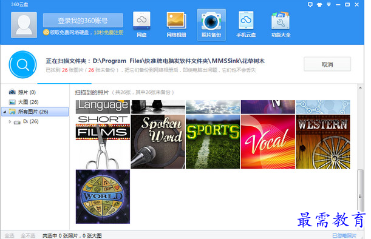The image size is (371, 239).
Task: Select the 照片备份 photo backup tab
Action: [211, 25]
